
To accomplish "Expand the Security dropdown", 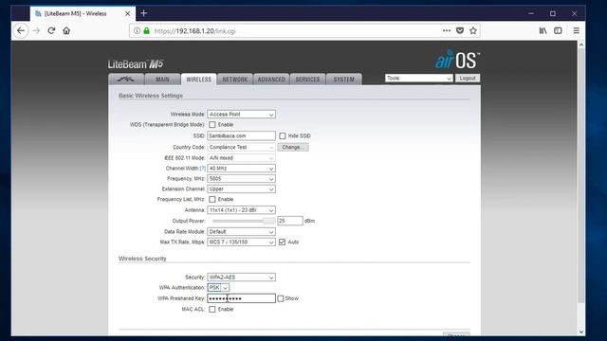I will point(241,278).
